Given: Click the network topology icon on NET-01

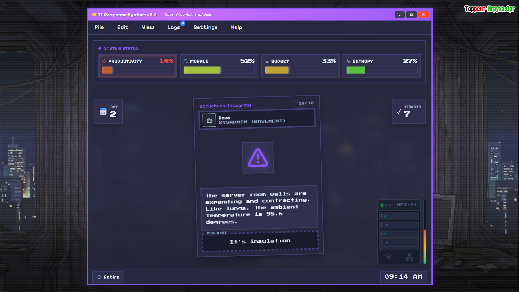Looking at the screenshot, I should (409, 257).
